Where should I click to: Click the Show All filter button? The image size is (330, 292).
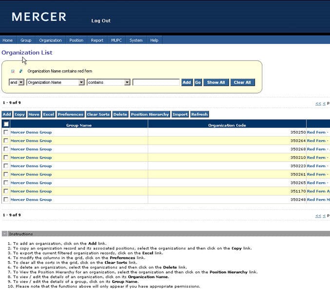tap(216, 82)
